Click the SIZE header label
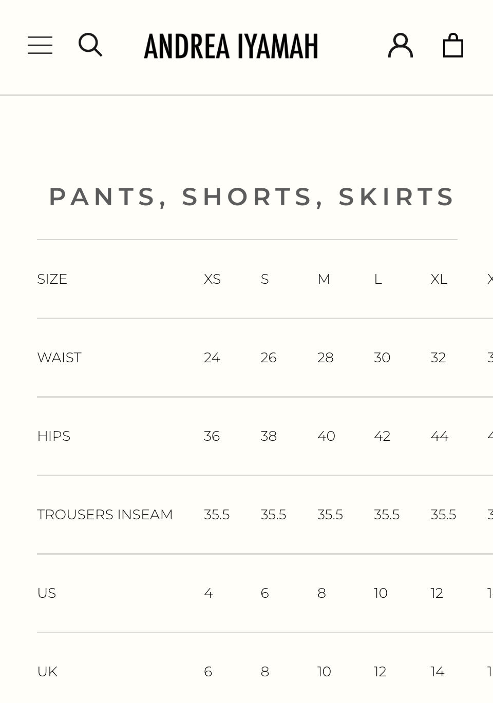 pyautogui.click(x=52, y=279)
